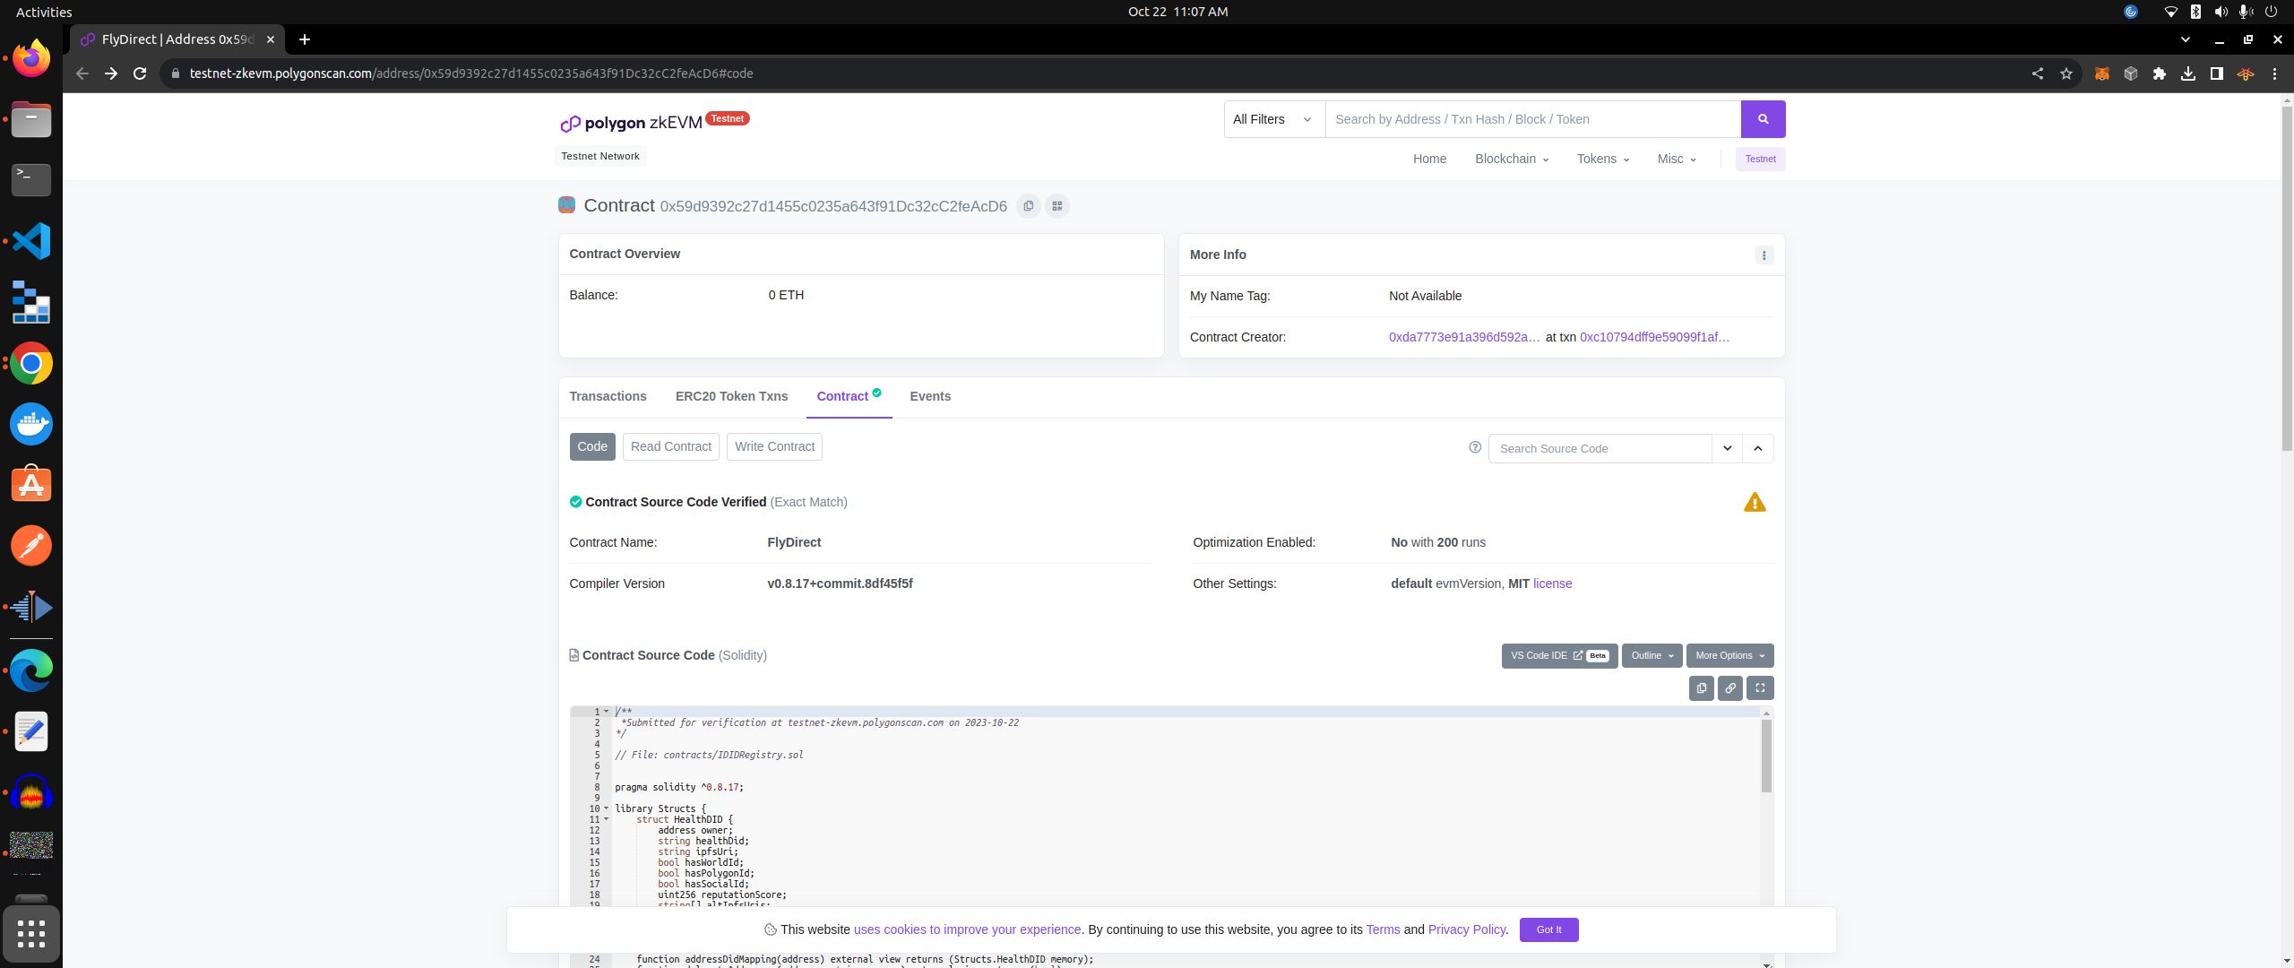Open Microsoft Edge from the dock
Viewport: 2294px width, 968px height.
[31, 670]
